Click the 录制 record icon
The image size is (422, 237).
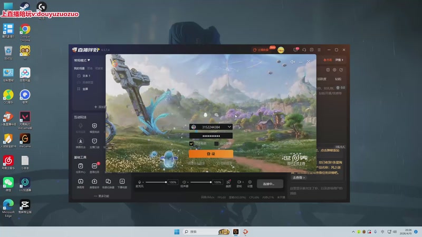(x=239, y=182)
